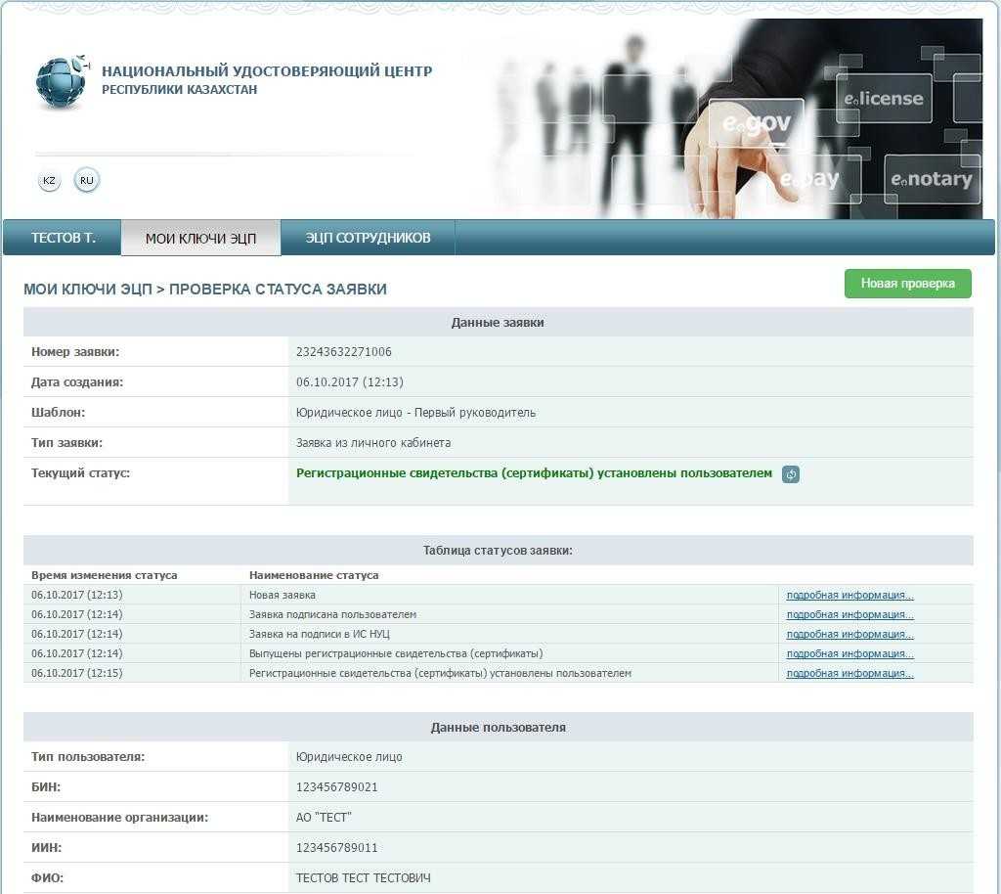Switch language to Kazakh (KZ)
The image size is (1001, 894).
coord(49,181)
